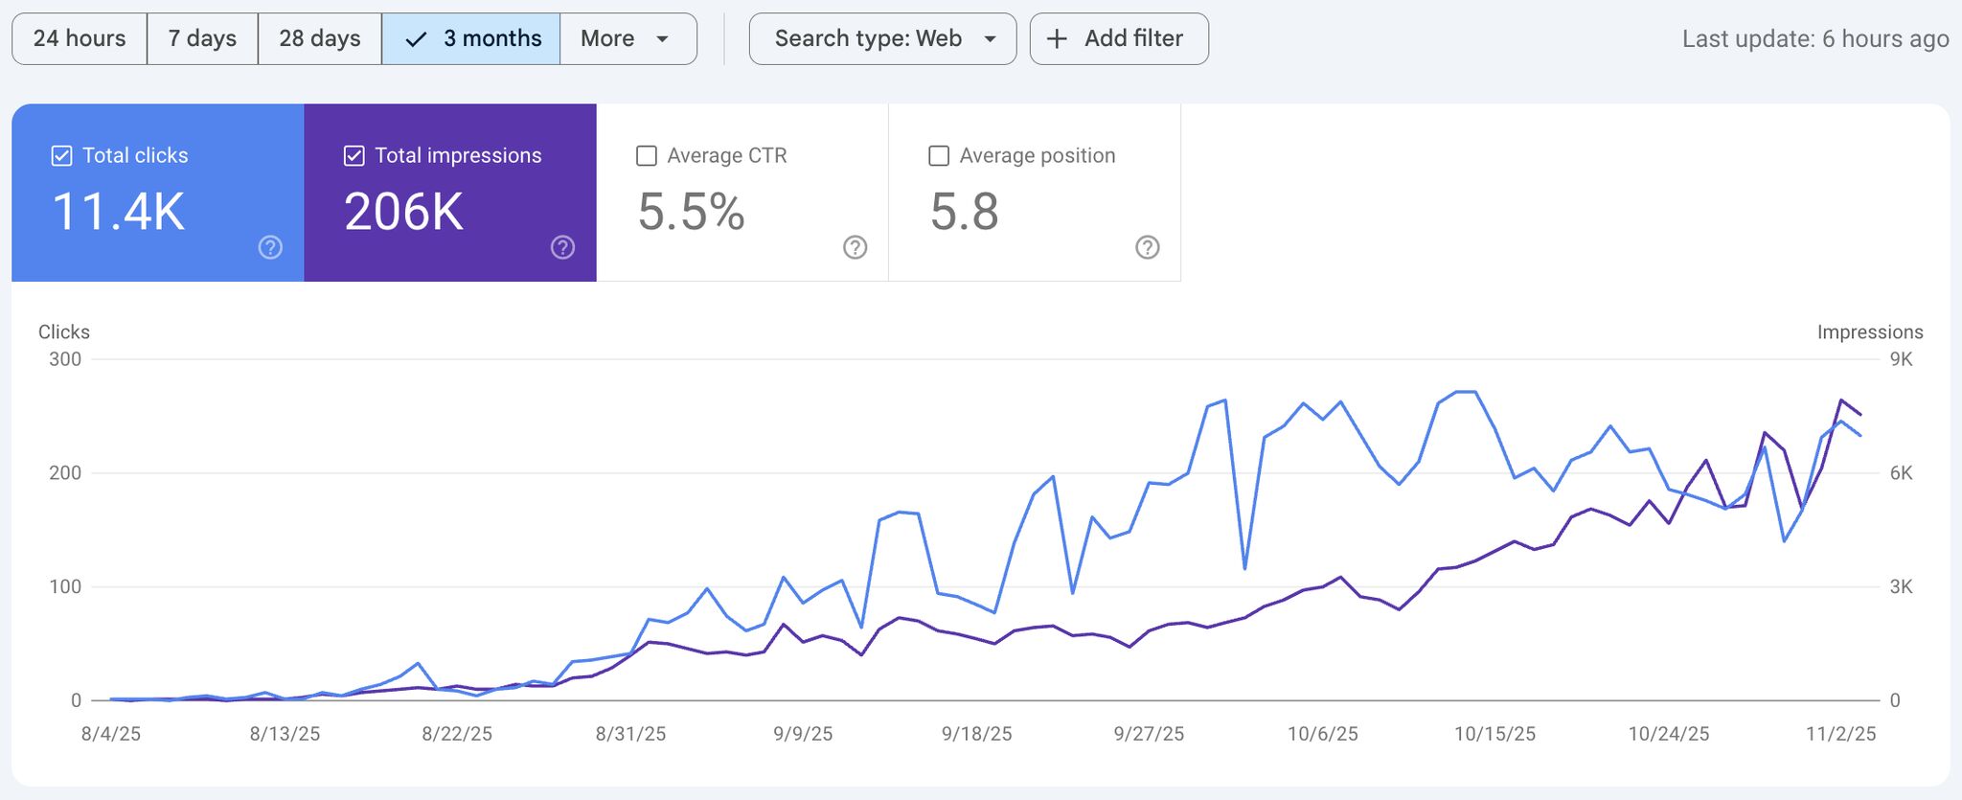This screenshot has width=1962, height=800.
Task: Switch to the 24 hours range
Action: [x=80, y=39]
